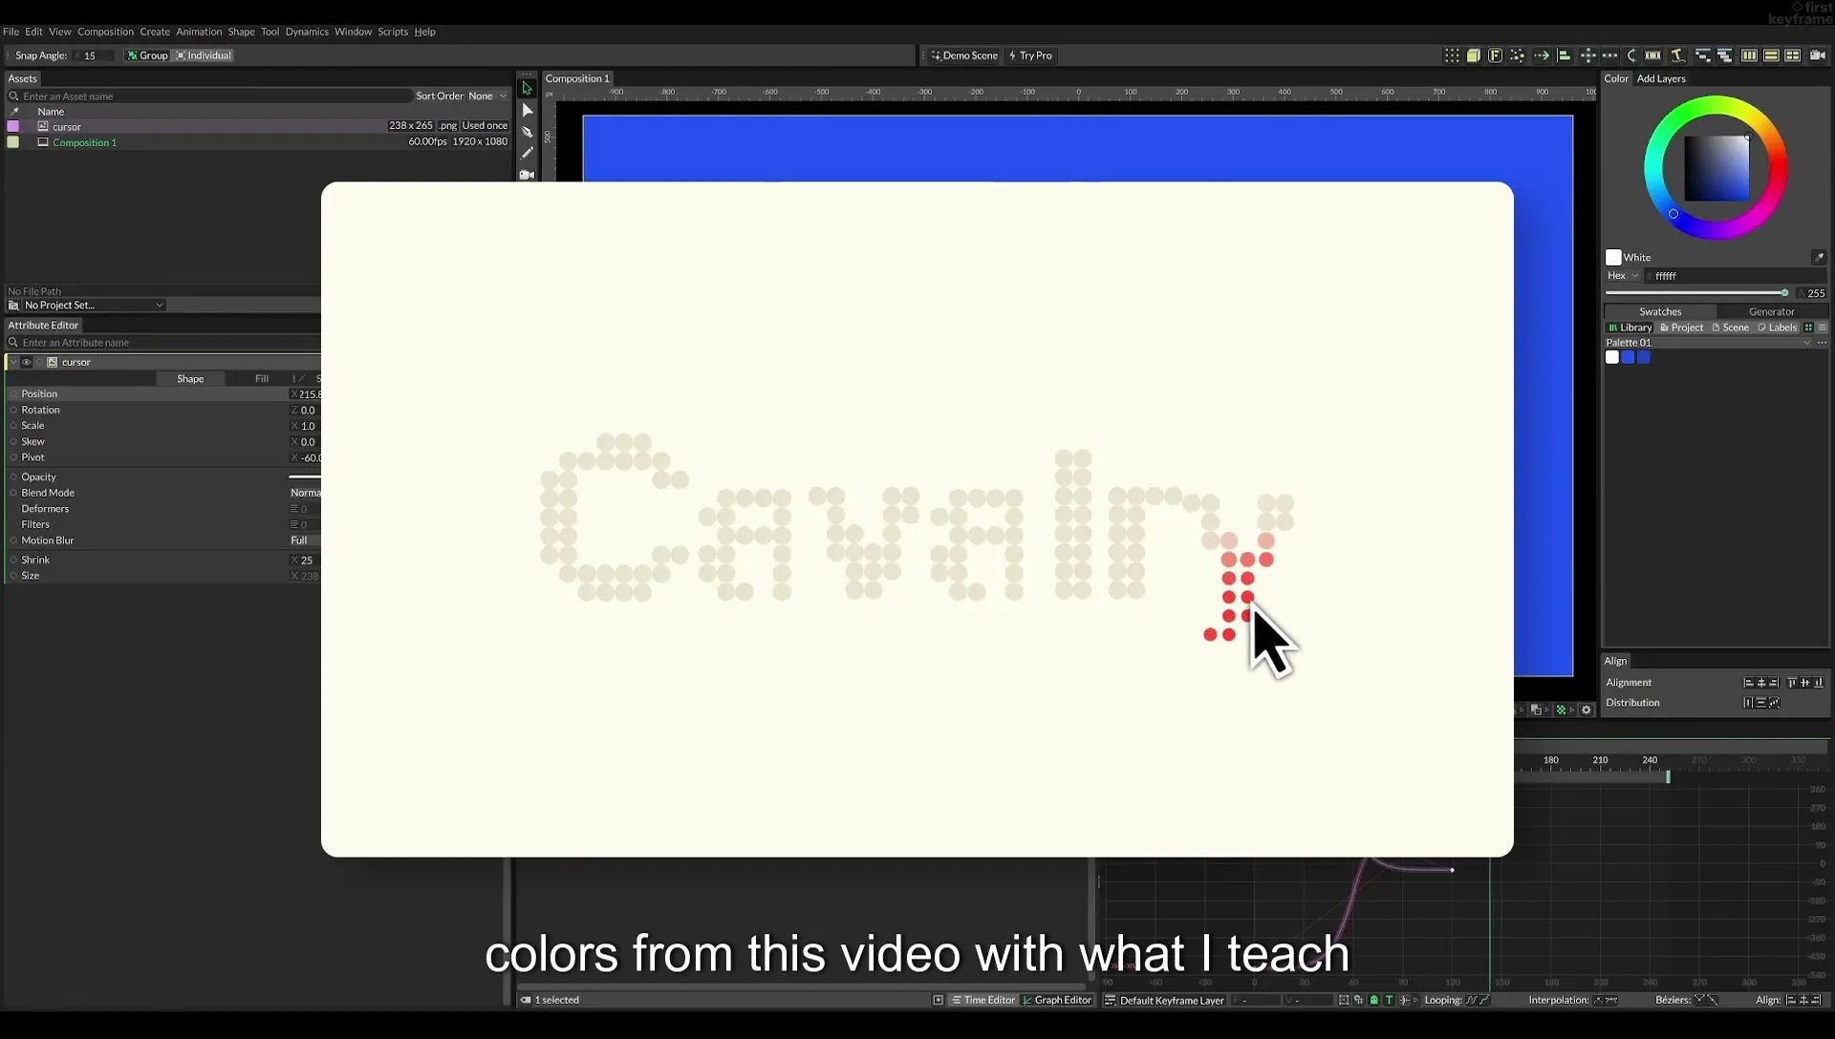Switch swatches to list view
The width and height of the screenshot is (1835, 1039).
pyautogui.click(x=1822, y=328)
